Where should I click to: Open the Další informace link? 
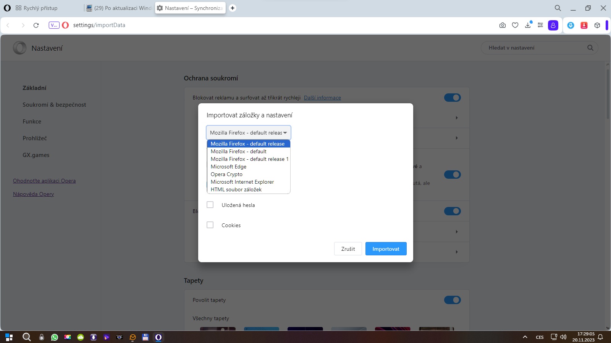tap(322, 98)
